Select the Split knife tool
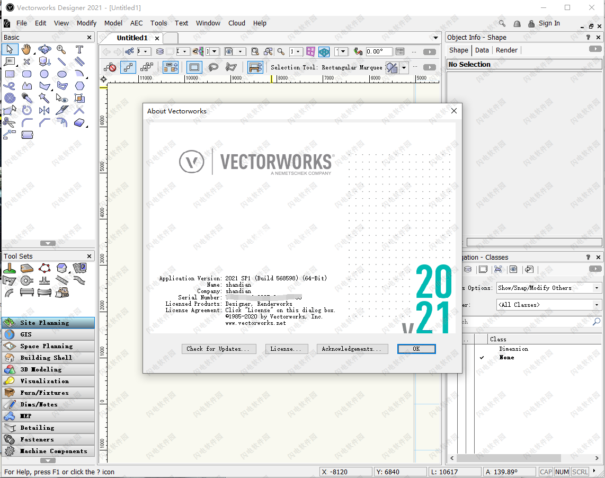Image resolution: width=605 pixels, height=478 pixels. pyautogui.click(x=62, y=110)
